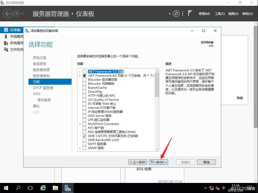
Task: Go to 服务器角色 wizard step
Action: point(41,76)
